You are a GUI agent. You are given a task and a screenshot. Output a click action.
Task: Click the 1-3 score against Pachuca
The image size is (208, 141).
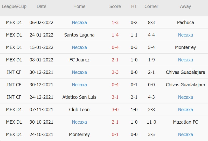(x=115, y=23)
